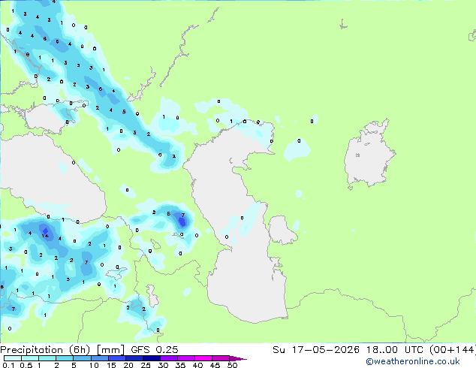Pick the 10–15 mm legend color box
The image size is (476, 368).
tap(99, 358)
